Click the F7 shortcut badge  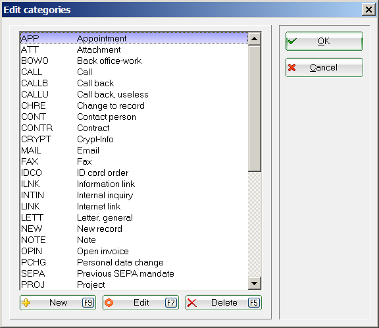(171, 302)
